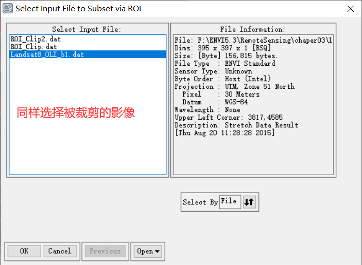Viewport: 362px width, 265px height.
Task: Toggle Select By mode with arrows icon
Action: point(249,202)
